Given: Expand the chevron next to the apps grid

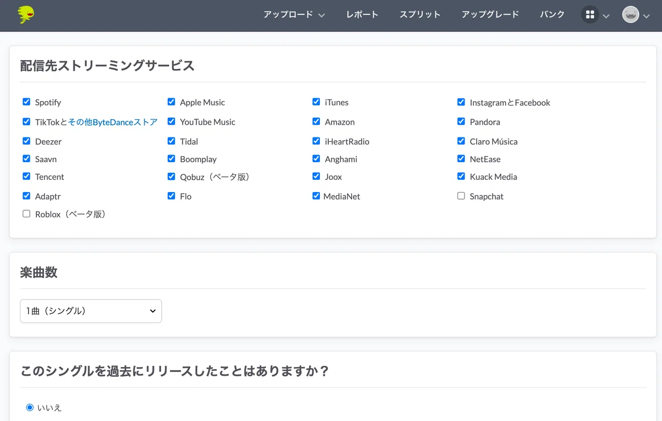Looking at the screenshot, I should click(x=606, y=16).
